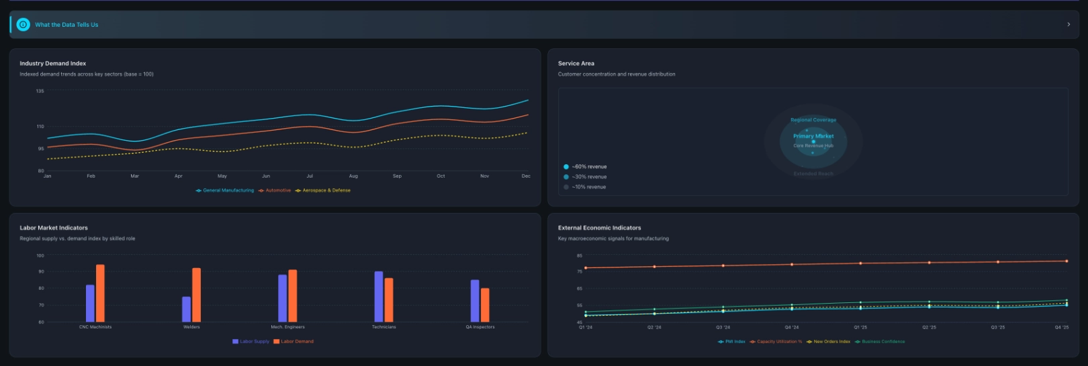The height and width of the screenshot is (366, 1088).
Task: Hide the Aerospace & Defense series
Action: click(323, 190)
